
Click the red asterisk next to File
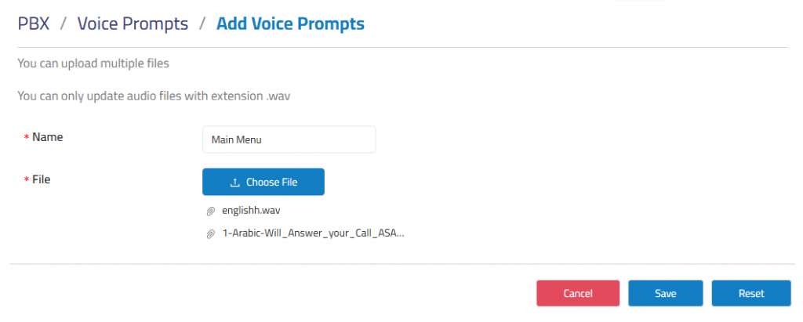[x=26, y=180]
